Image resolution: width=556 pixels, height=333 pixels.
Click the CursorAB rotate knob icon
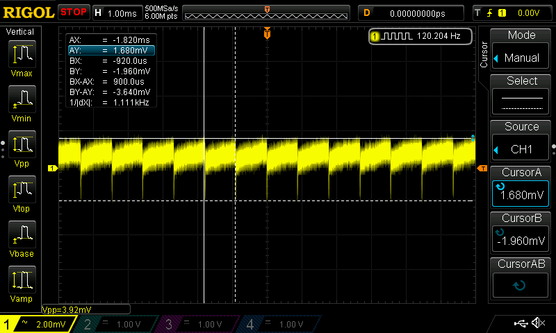pyautogui.click(x=519, y=285)
